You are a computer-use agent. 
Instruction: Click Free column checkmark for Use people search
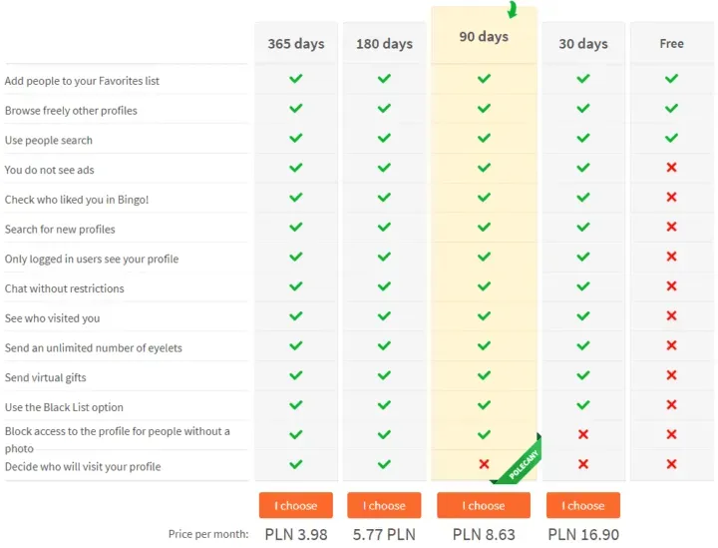(x=671, y=138)
